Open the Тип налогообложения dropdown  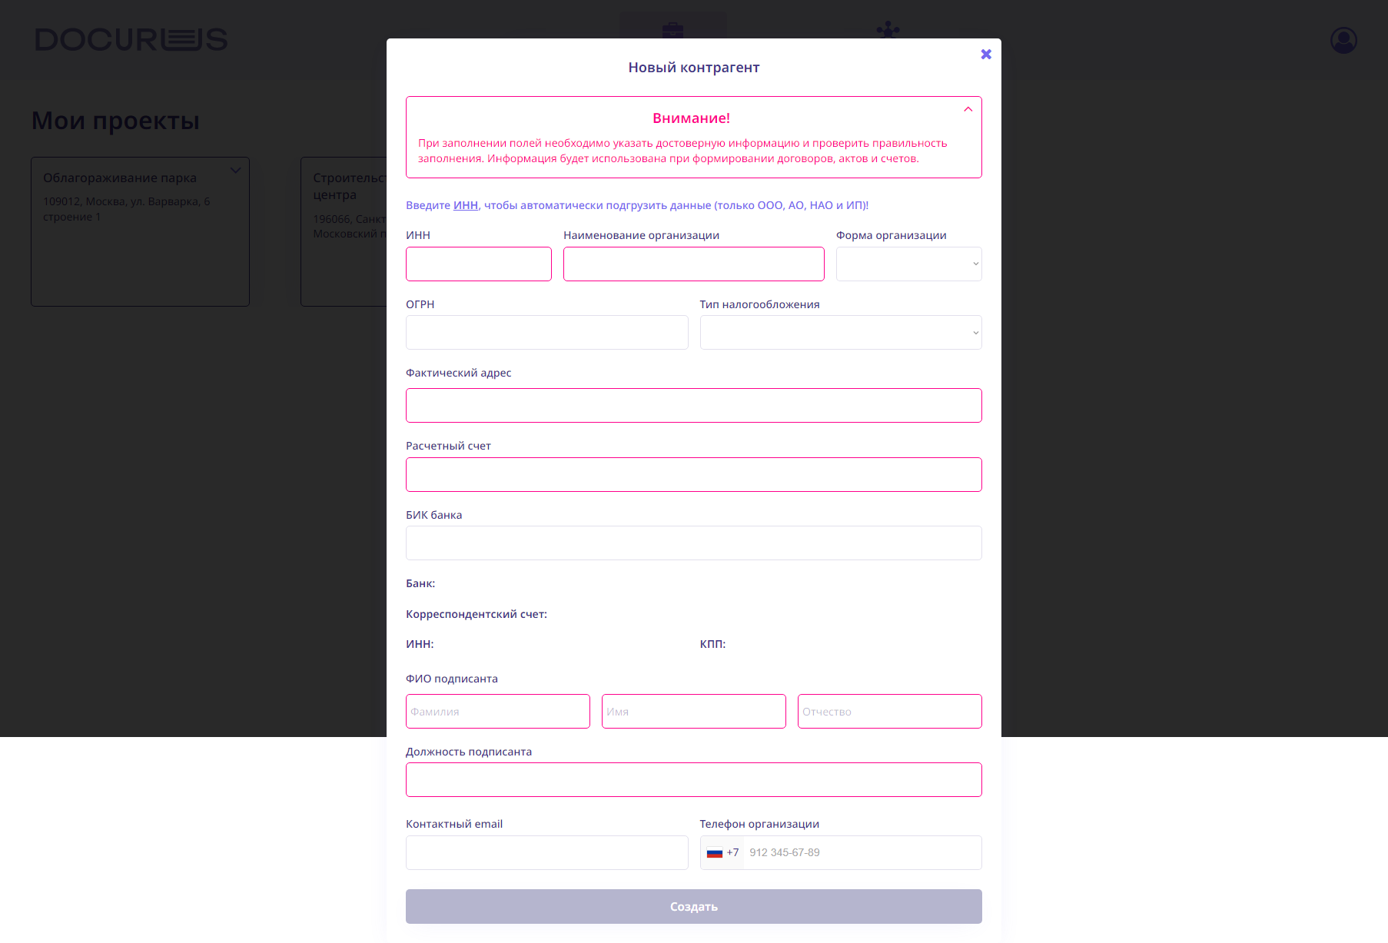840,333
